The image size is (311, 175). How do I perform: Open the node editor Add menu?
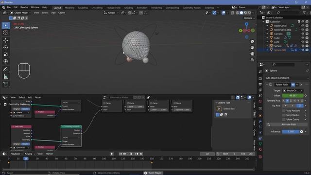(30, 97)
